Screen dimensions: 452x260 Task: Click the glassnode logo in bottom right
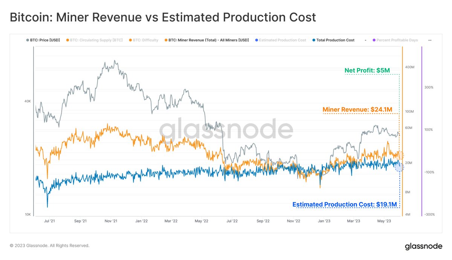pos(423,246)
